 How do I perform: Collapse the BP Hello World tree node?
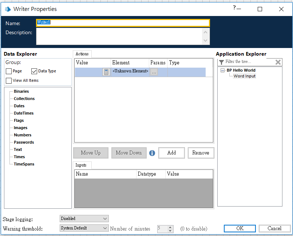(x=222, y=71)
